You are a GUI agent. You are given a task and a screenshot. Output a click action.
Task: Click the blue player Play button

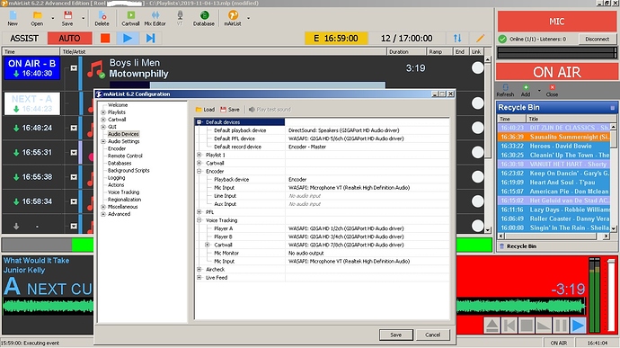pos(578,326)
